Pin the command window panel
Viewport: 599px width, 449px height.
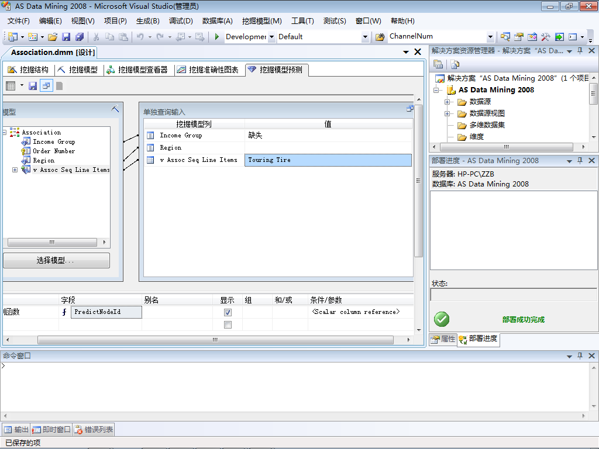pyautogui.click(x=580, y=356)
